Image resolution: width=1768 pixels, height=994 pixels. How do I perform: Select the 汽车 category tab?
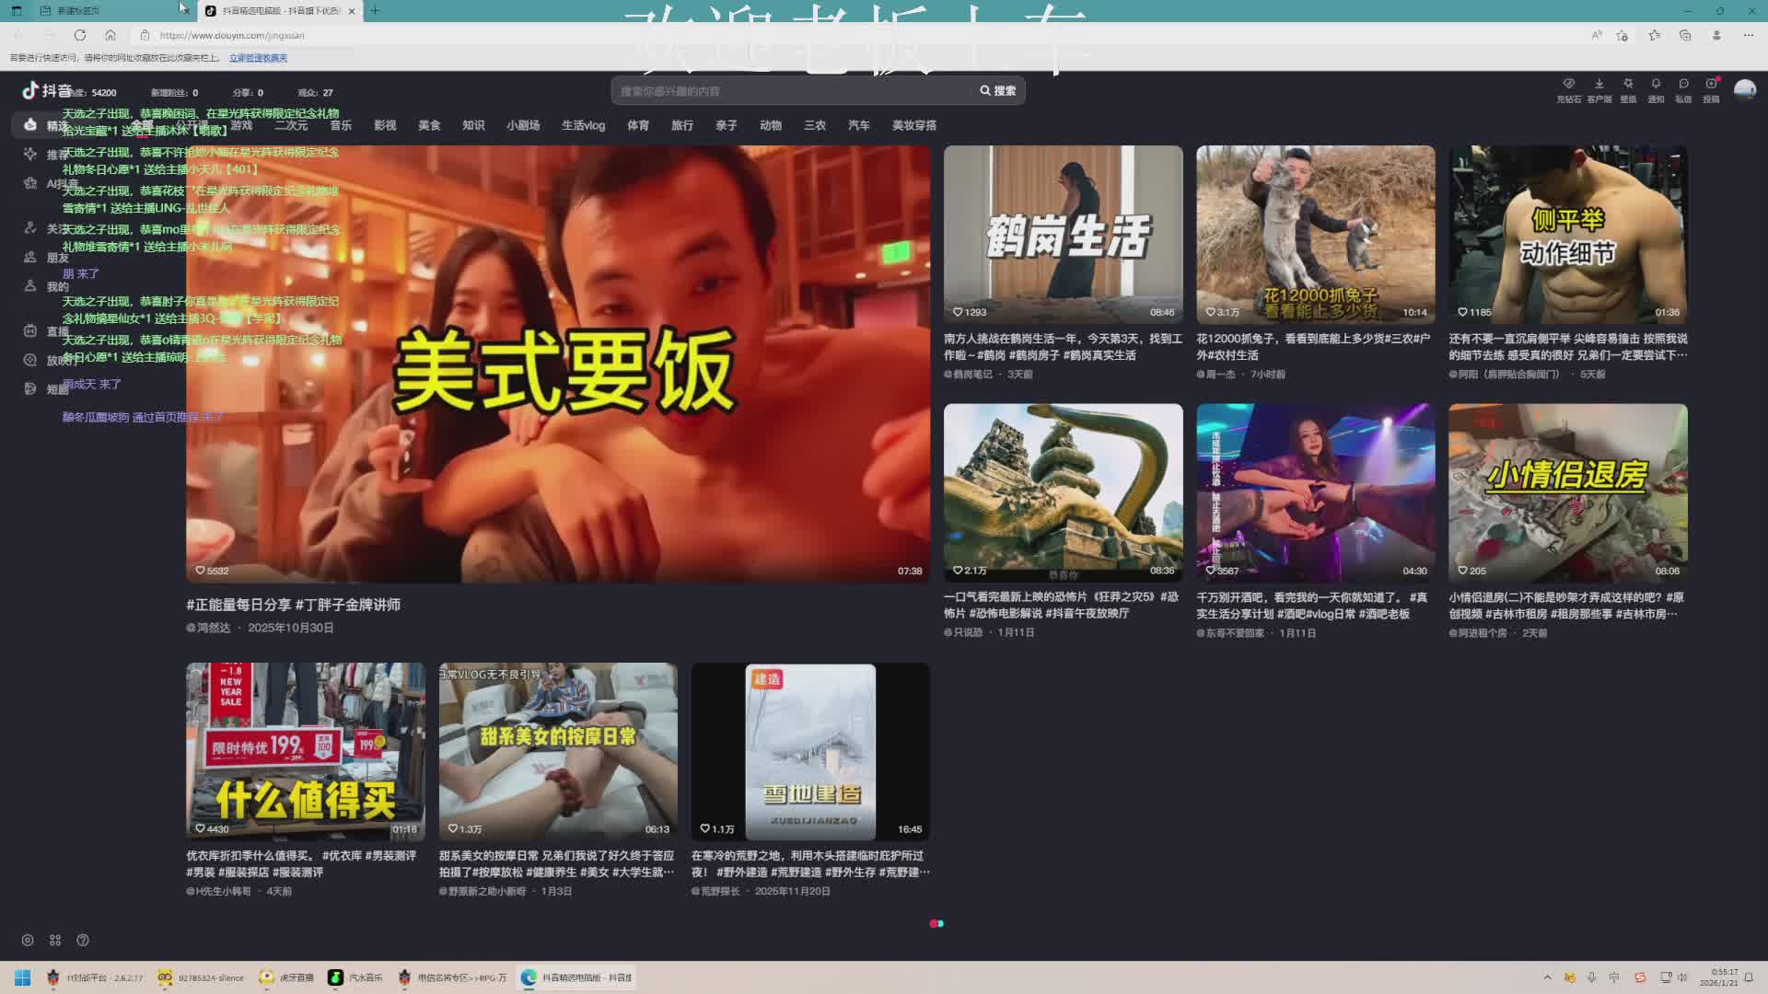tap(858, 125)
